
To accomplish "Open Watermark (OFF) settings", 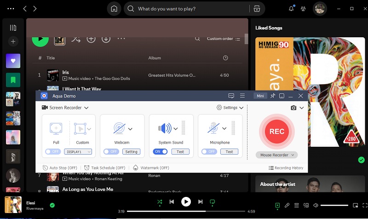I will 151,168.
